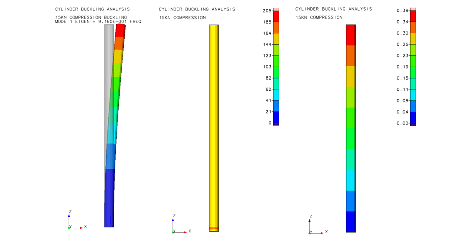The height and width of the screenshot is (243, 472).
Task: Pick the dark blue band above 0 on the middle legend
Action: coord(276,117)
